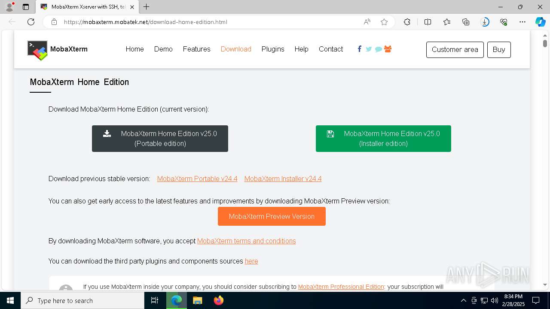This screenshot has width=550, height=309.
Task: Open Edge Settings and more menu
Action: tap(522, 22)
